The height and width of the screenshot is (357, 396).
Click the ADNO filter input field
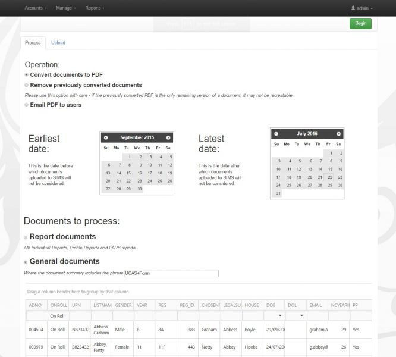click(x=37, y=316)
